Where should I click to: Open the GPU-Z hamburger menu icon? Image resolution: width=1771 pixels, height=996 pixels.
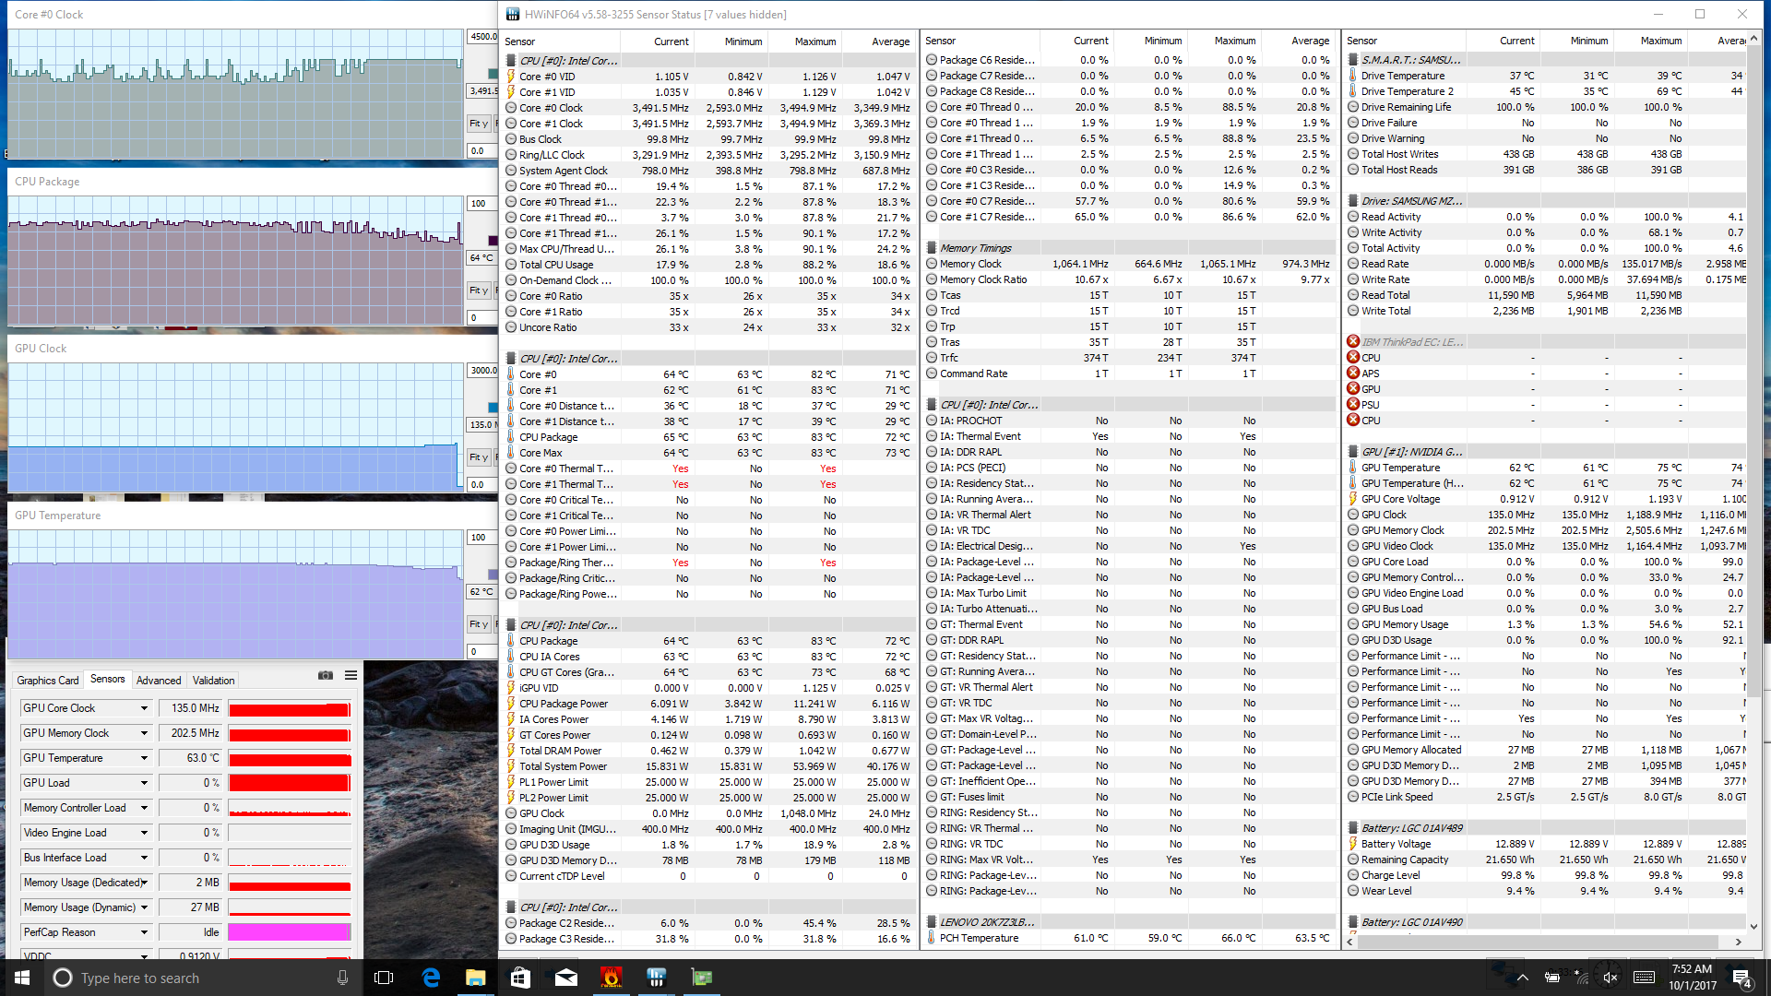coord(351,676)
